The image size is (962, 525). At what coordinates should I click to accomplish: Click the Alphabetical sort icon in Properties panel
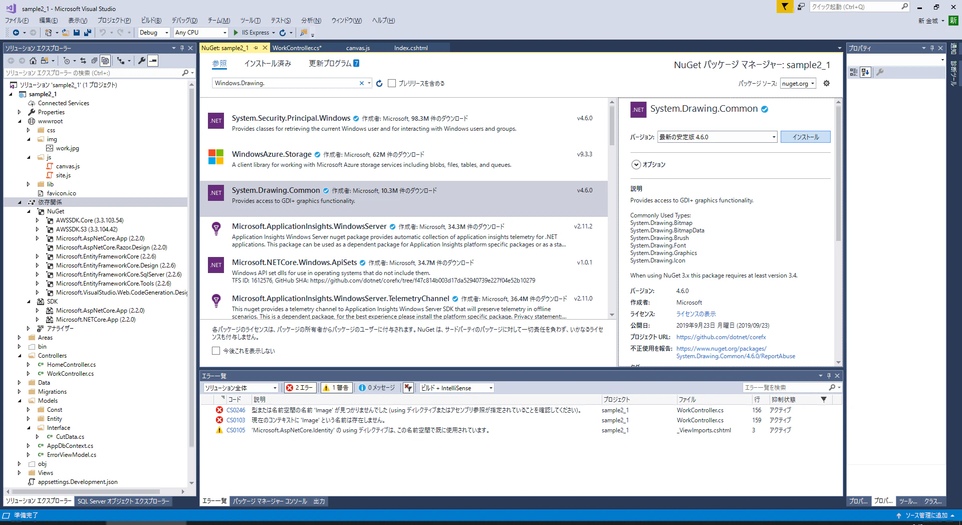[865, 72]
